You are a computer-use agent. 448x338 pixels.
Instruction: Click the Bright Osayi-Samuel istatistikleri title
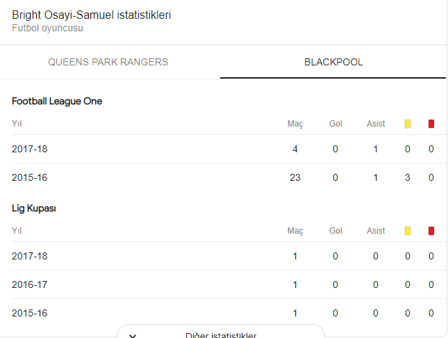[x=92, y=15]
